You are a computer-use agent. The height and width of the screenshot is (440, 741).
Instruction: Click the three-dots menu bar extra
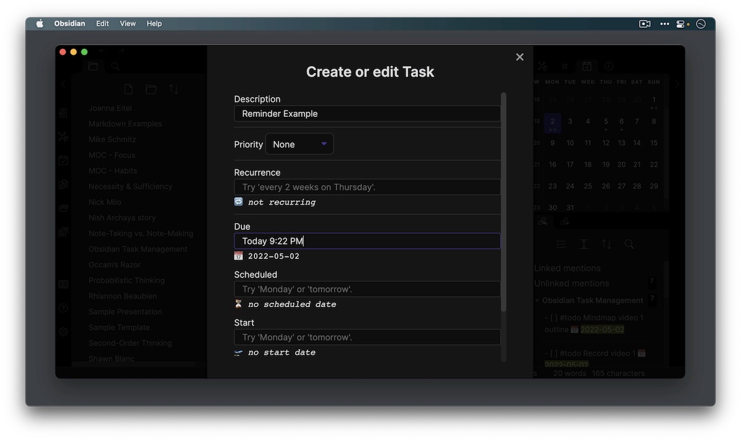coord(664,23)
